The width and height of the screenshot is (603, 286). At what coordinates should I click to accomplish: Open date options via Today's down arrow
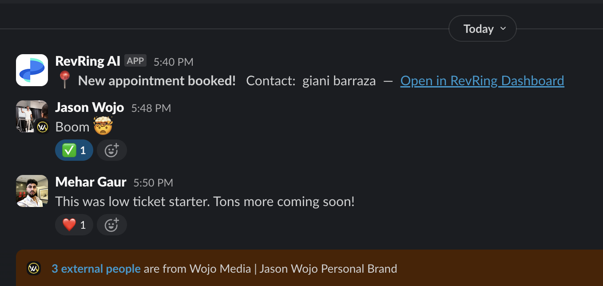tap(503, 28)
